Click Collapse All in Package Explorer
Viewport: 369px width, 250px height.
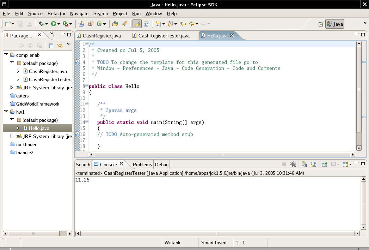click(x=51, y=46)
